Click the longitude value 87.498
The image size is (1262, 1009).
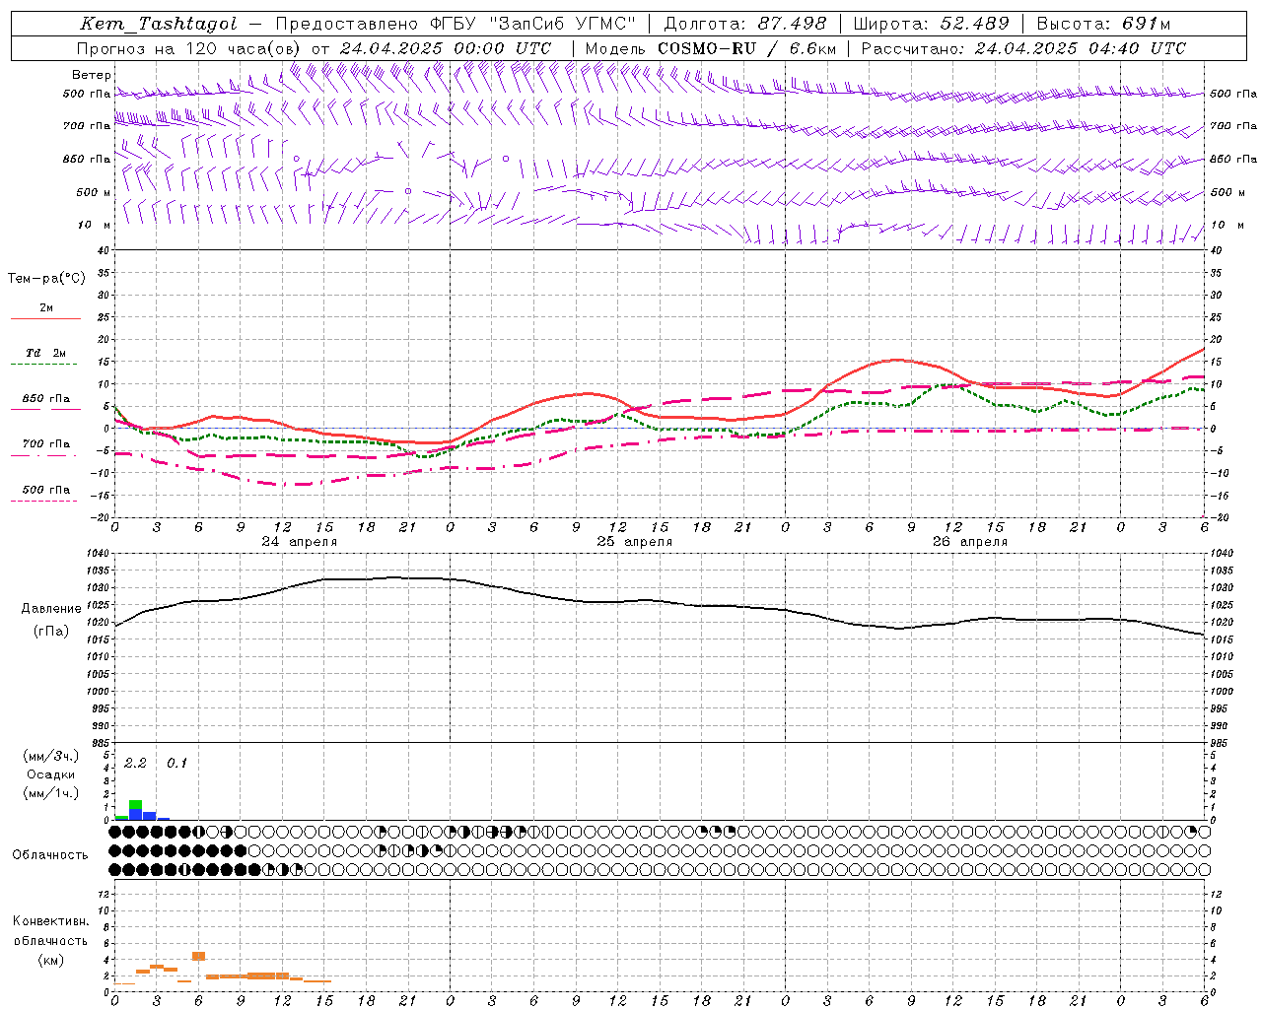tap(795, 24)
